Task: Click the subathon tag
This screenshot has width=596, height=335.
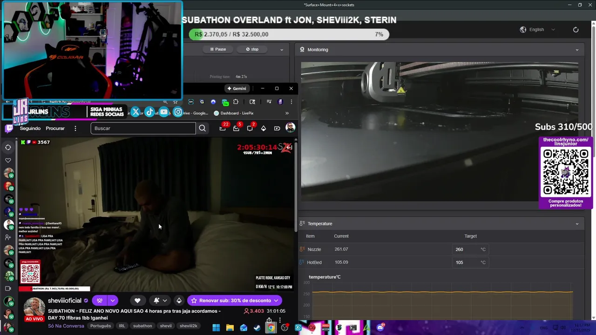Action: click(x=142, y=326)
